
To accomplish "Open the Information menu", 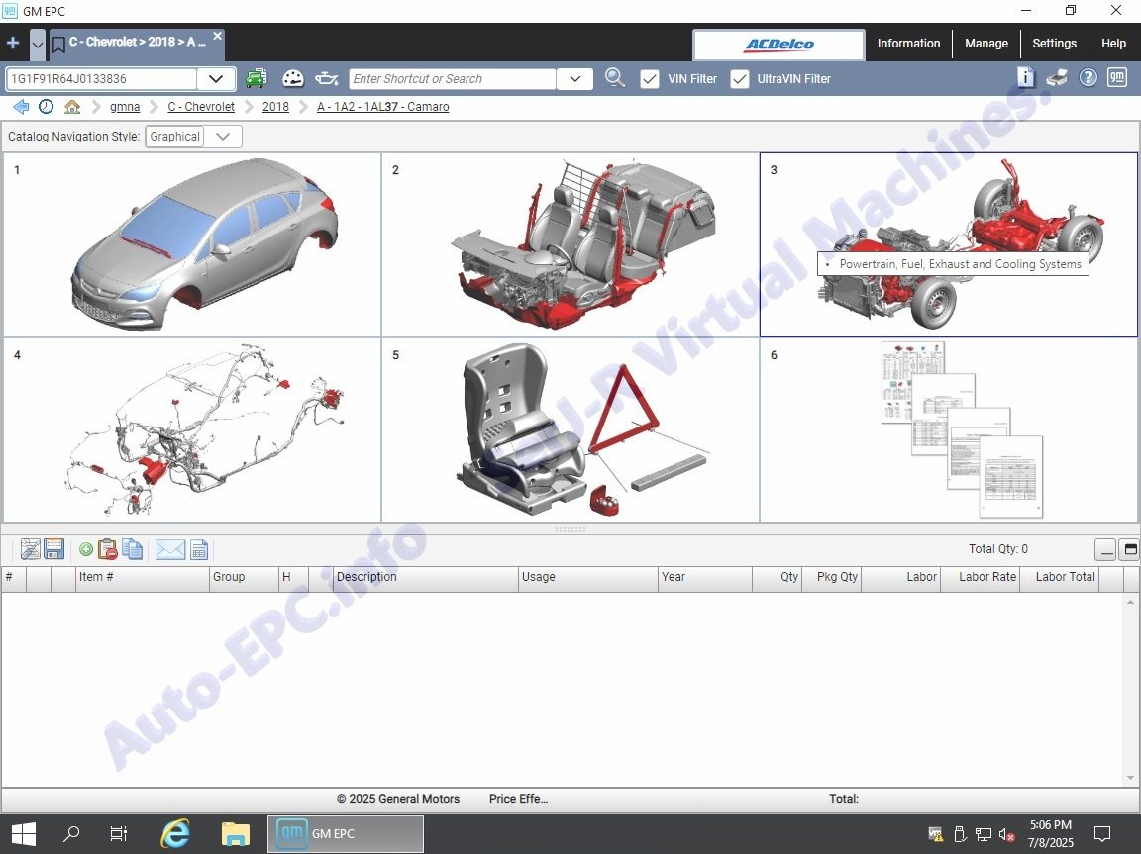I will (908, 44).
